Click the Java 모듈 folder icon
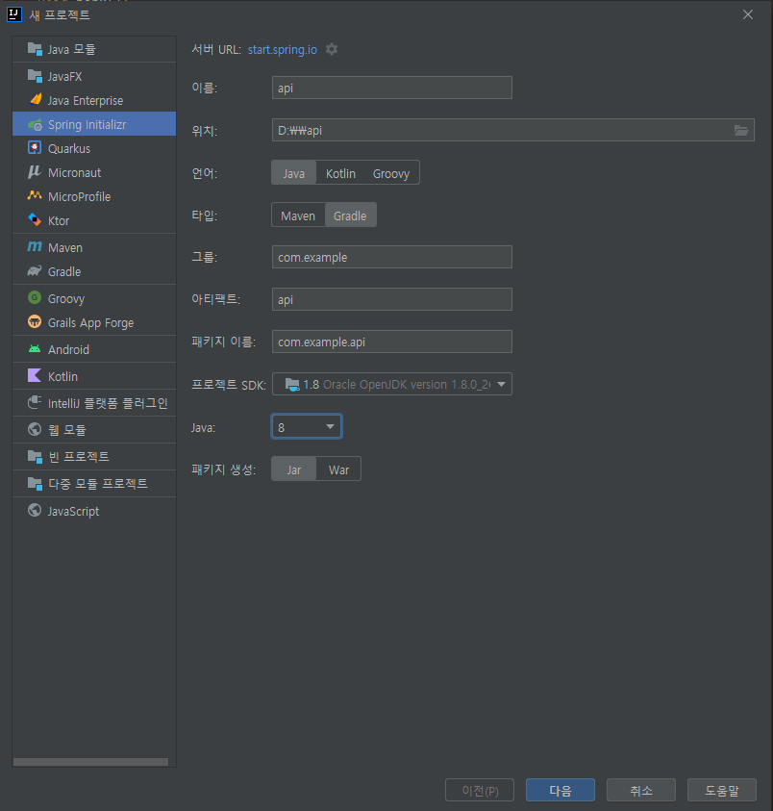773x811 pixels. pos(35,49)
